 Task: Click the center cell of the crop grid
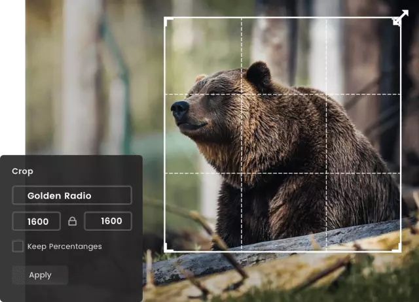(x=283, y=133)
